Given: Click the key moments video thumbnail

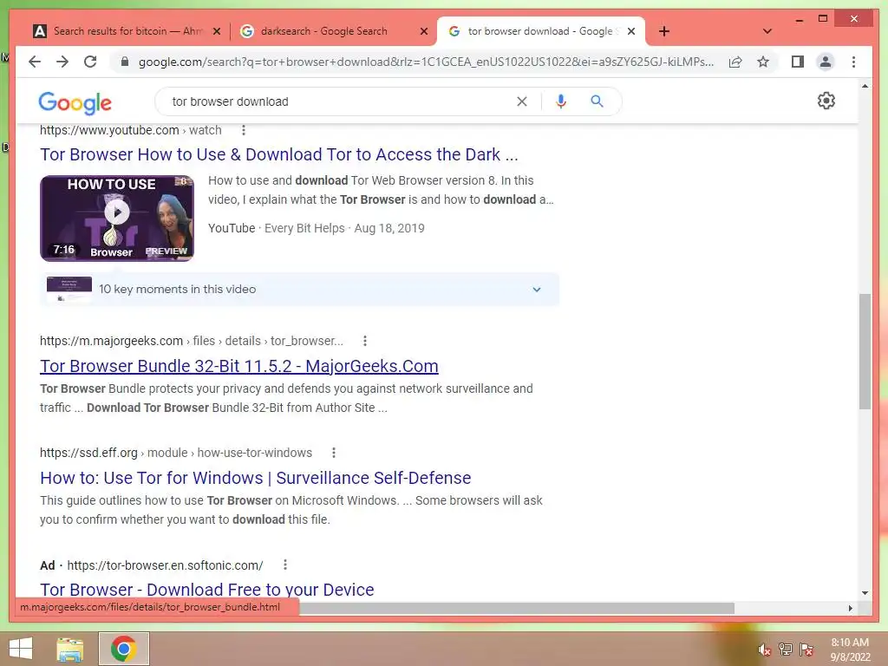Looking at the screenshot, I should [x=69, y=290].
